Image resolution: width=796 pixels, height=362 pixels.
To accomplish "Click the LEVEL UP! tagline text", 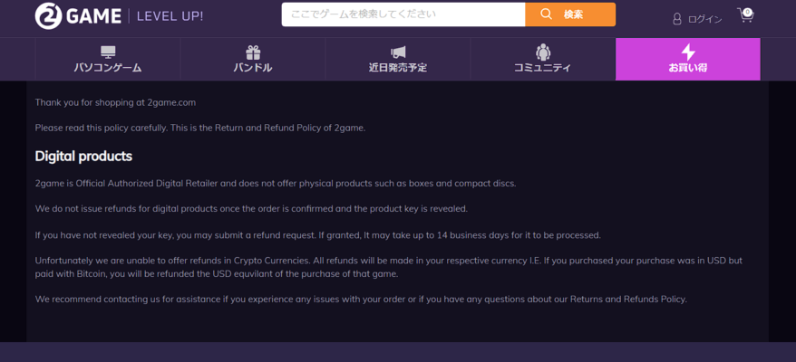I will tap(170, 16).
